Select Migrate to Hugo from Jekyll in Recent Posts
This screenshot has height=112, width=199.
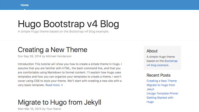[x=161, y=87]
